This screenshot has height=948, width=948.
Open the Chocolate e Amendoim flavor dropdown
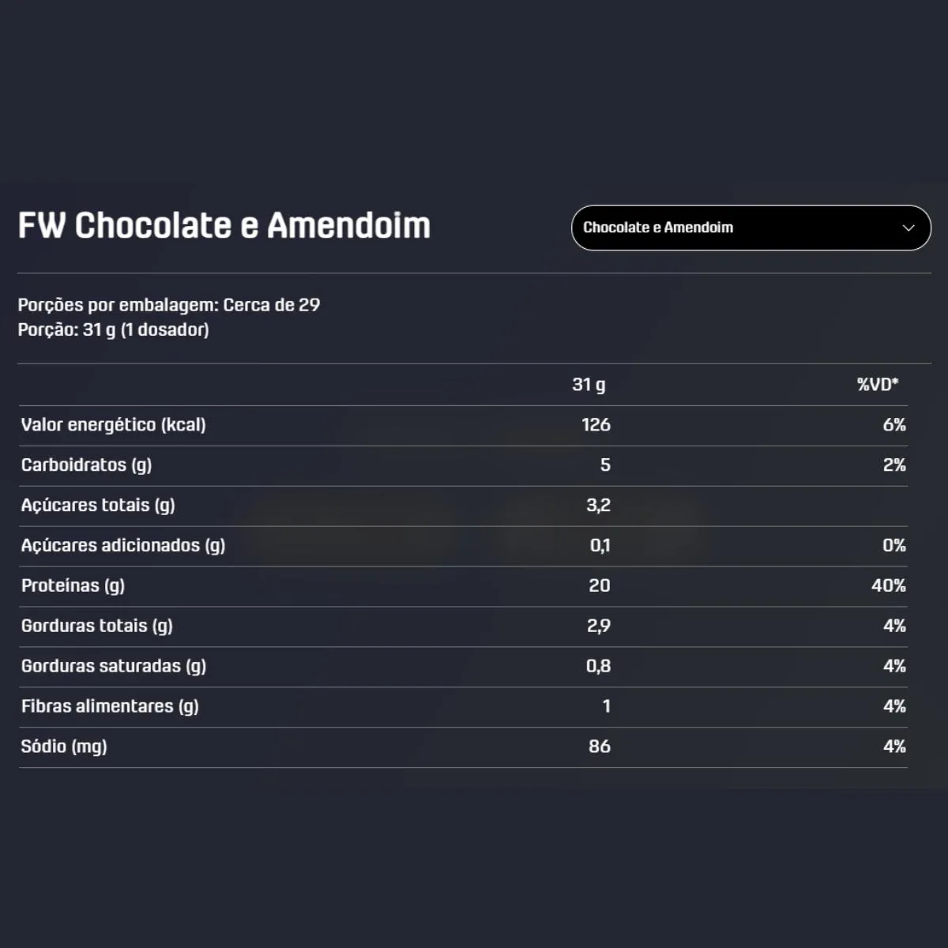click(x=750, y=228)
